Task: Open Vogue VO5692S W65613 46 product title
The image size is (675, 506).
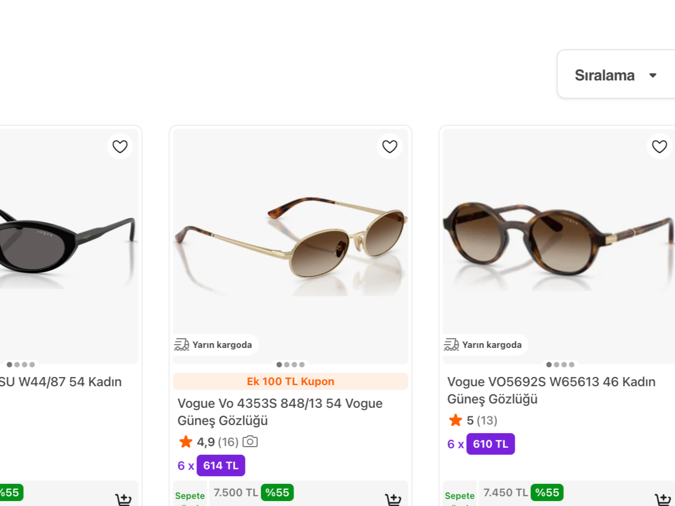Action: point(551,390)
